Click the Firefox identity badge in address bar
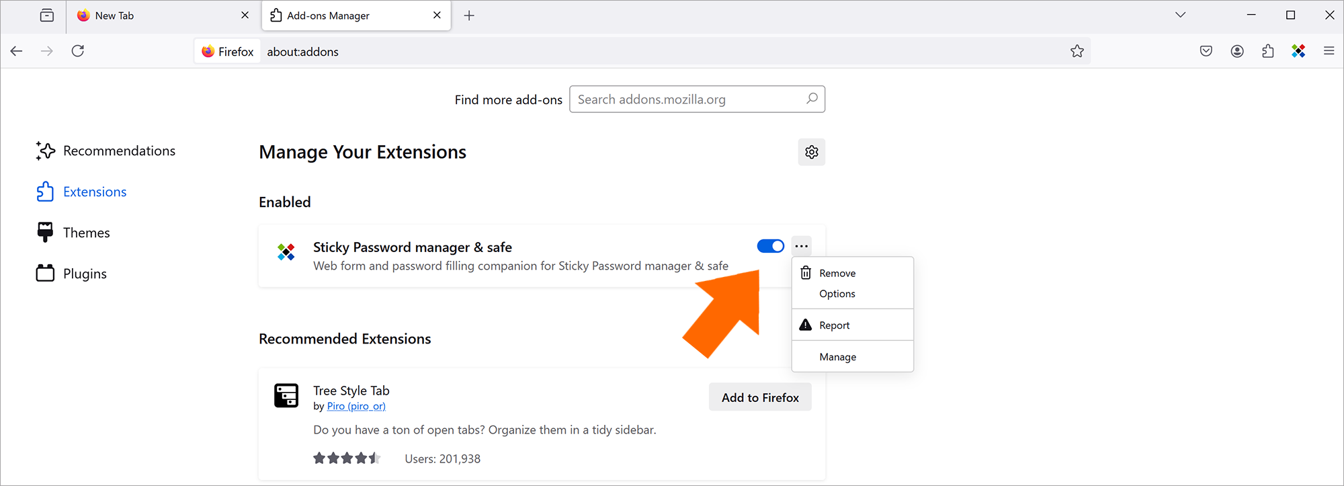This screenshot has width=1344, height=486. tap(228, 51)
